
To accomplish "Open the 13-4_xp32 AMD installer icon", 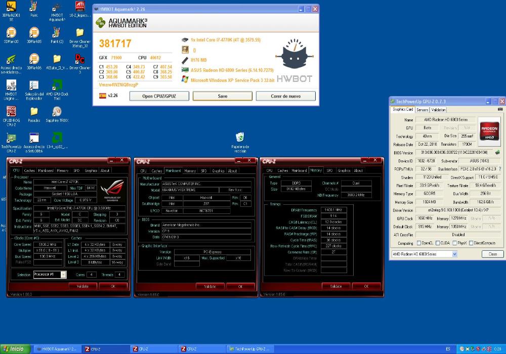I will 57,140.
